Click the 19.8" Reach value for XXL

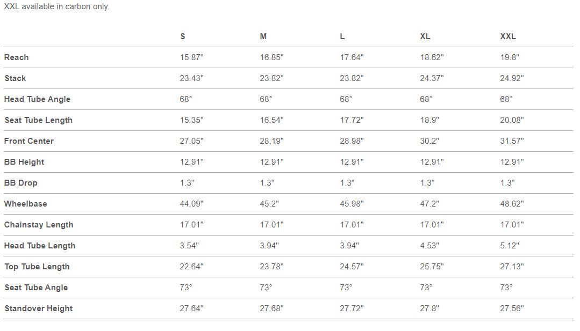point(510,57)
